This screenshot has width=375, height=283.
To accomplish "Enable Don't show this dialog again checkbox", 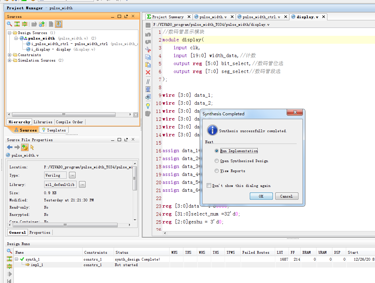I will (x=209, y=186).
